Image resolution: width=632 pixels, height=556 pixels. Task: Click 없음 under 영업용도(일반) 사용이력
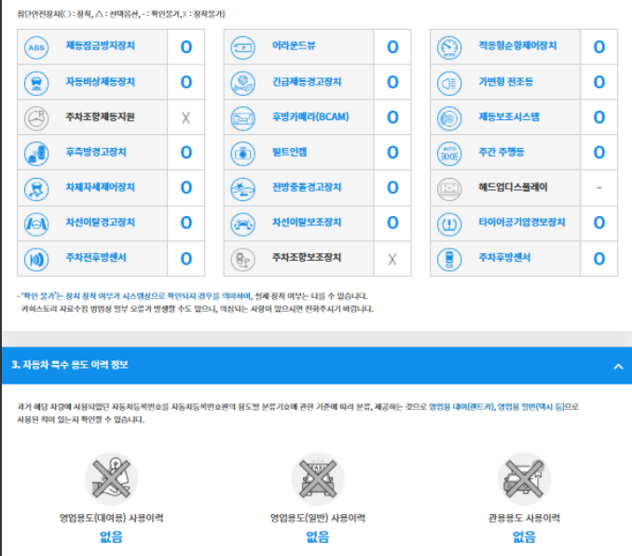click(x=318, y=536)
